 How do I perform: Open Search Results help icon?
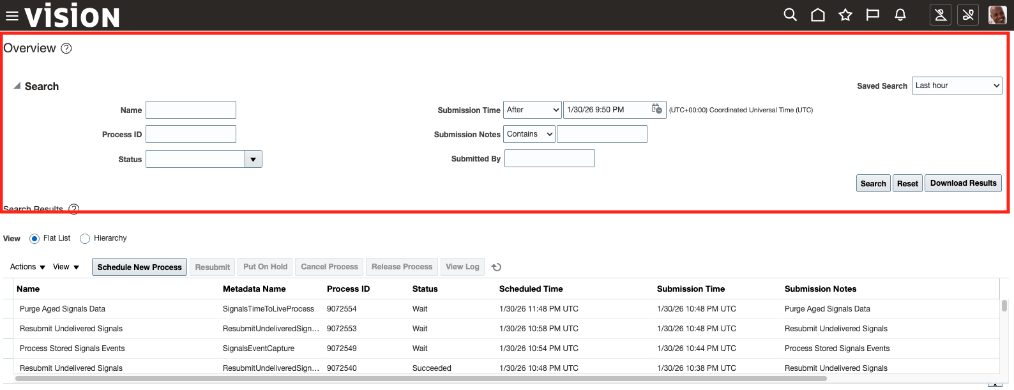pos(74,209)
